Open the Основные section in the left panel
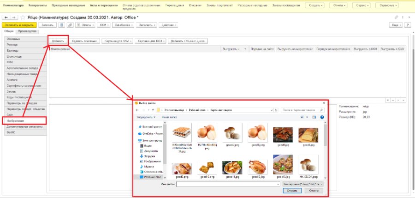Screen dimensions: 415x198 point(25,39)
